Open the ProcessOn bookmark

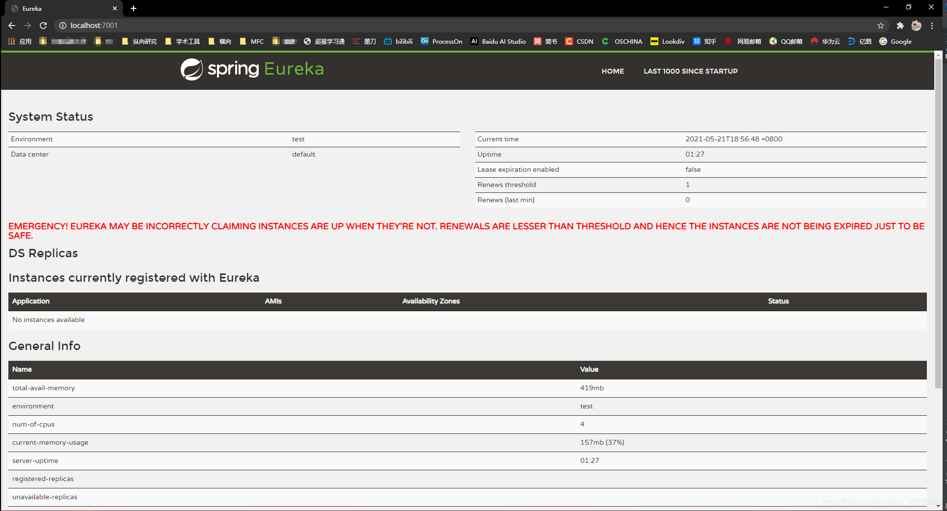[441, 41]
